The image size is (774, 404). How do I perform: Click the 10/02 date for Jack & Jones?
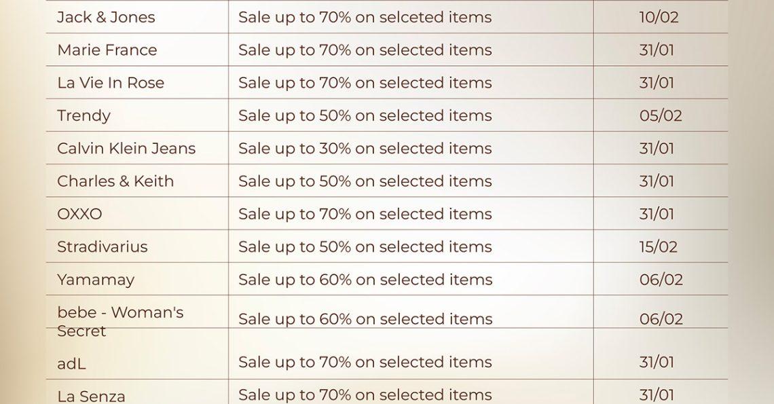click(659, 17)
